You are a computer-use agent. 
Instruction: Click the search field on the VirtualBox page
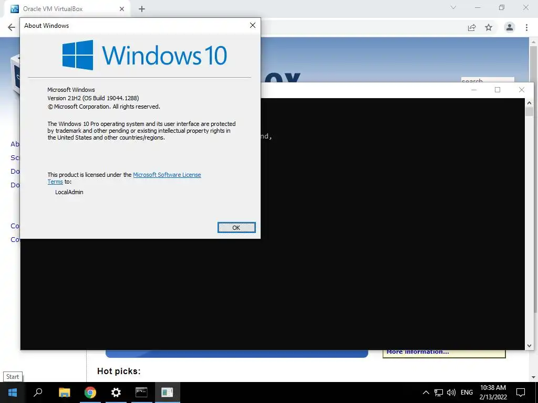487,80
